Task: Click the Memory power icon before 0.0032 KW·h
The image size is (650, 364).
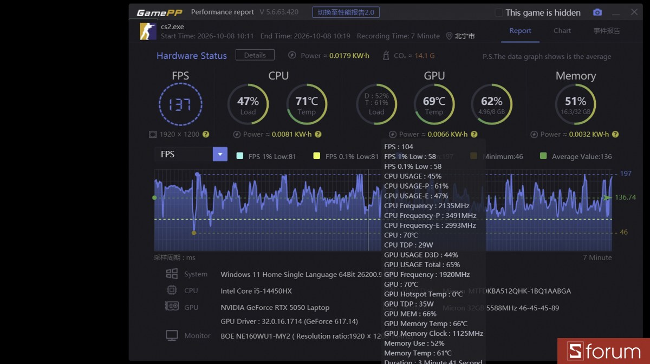Action: click(534, 134)
